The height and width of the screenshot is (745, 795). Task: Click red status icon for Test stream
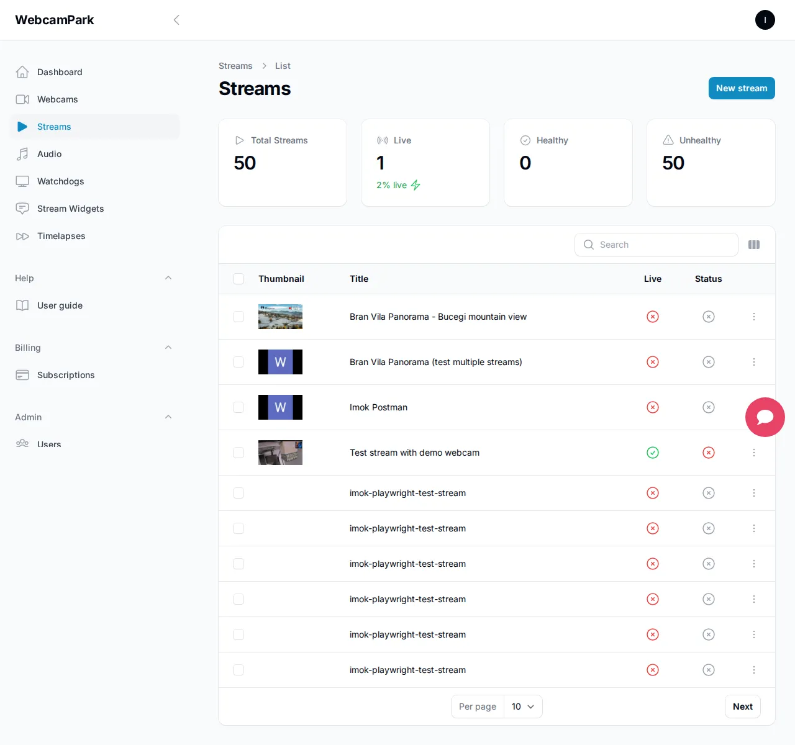(708, 453)
